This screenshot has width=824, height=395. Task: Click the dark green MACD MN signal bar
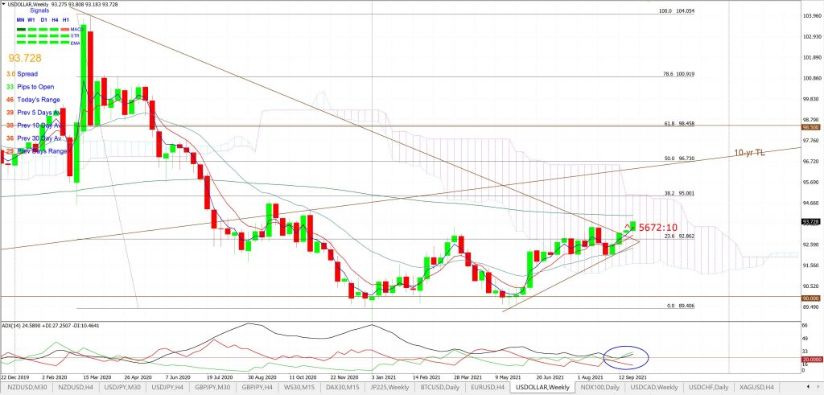click(x=20, y=29)
